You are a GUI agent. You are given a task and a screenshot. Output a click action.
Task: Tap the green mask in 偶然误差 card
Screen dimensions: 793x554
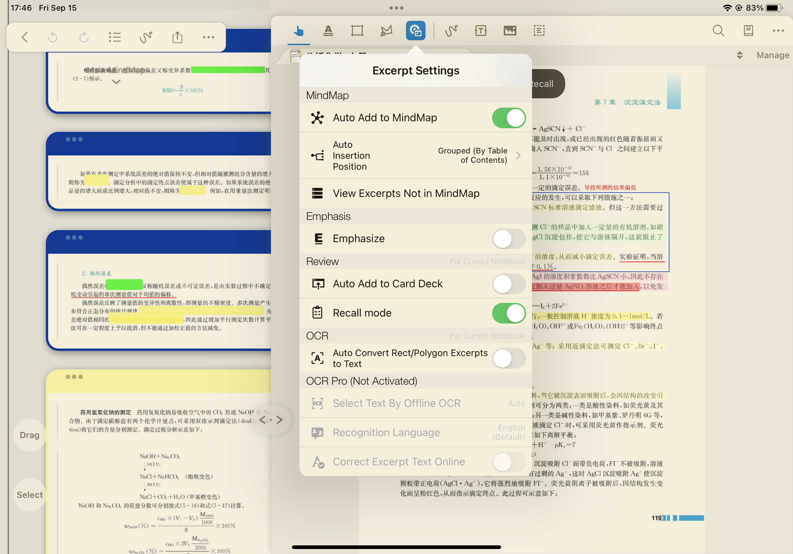(124, 285)
